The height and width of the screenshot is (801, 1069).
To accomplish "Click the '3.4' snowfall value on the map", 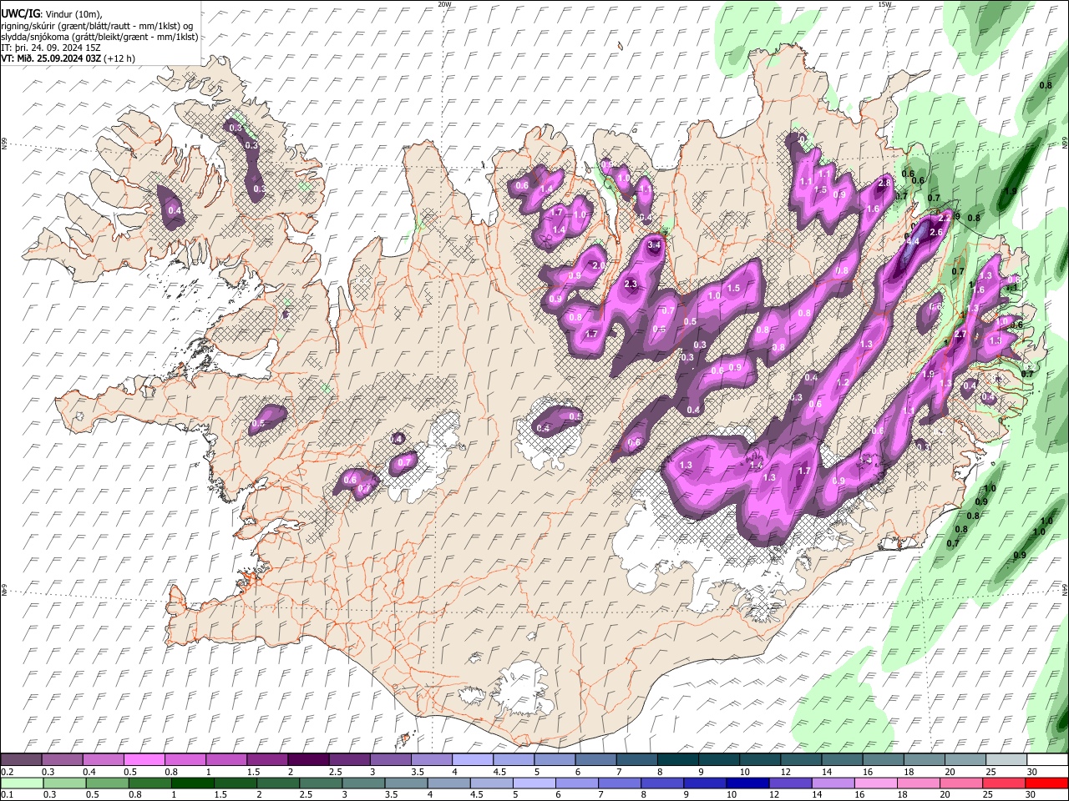I will (655, 245).
